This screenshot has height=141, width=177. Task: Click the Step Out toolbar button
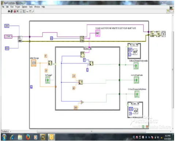[x=33, y=11]
